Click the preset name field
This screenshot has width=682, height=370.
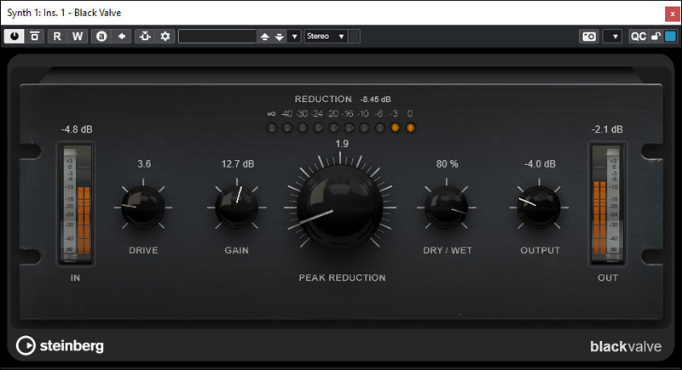coord(217,37)
